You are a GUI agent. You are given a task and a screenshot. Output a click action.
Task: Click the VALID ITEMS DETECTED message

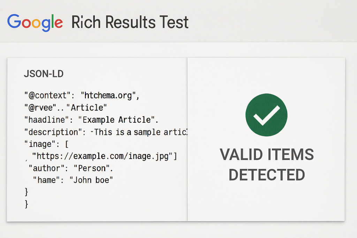point(267,164)
